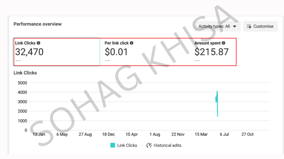Click the Historical edits legend icon

(x=149, y=145)
